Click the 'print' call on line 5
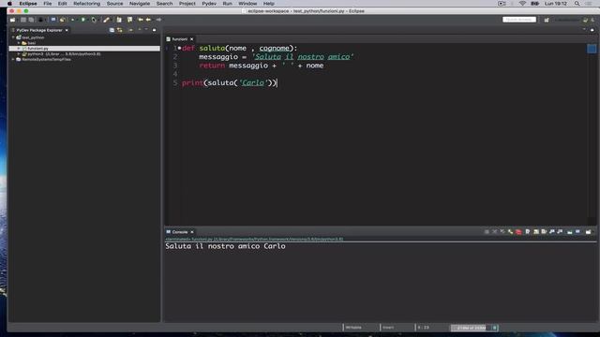Screen dimensions: 600x337 (192, 82)
